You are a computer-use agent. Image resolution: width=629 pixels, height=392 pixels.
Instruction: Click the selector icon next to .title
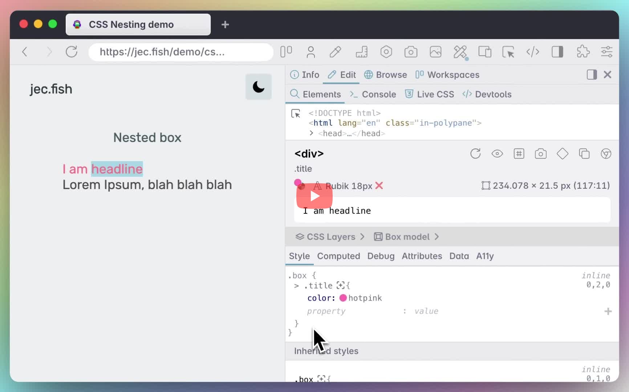[340, 285]
